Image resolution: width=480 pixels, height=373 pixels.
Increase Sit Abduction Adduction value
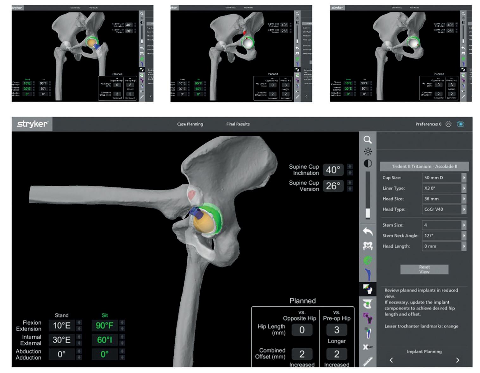(122, 351)
